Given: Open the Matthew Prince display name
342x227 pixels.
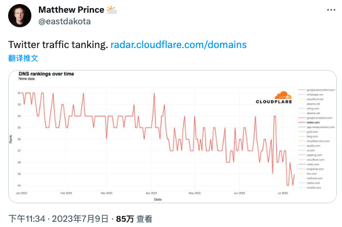Looking at the screenshot, I should 71,10.
